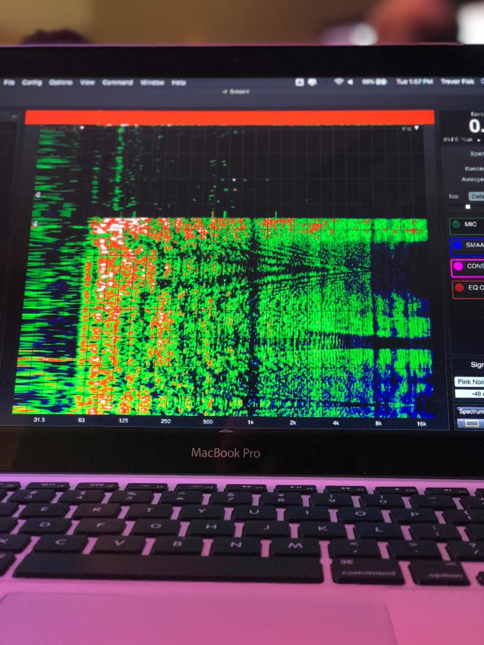Open the Options menu
484x645 pixels.
[60, 82]
